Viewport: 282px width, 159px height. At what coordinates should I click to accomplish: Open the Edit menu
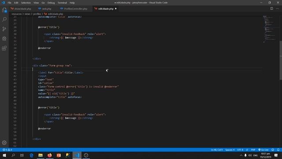16,3
